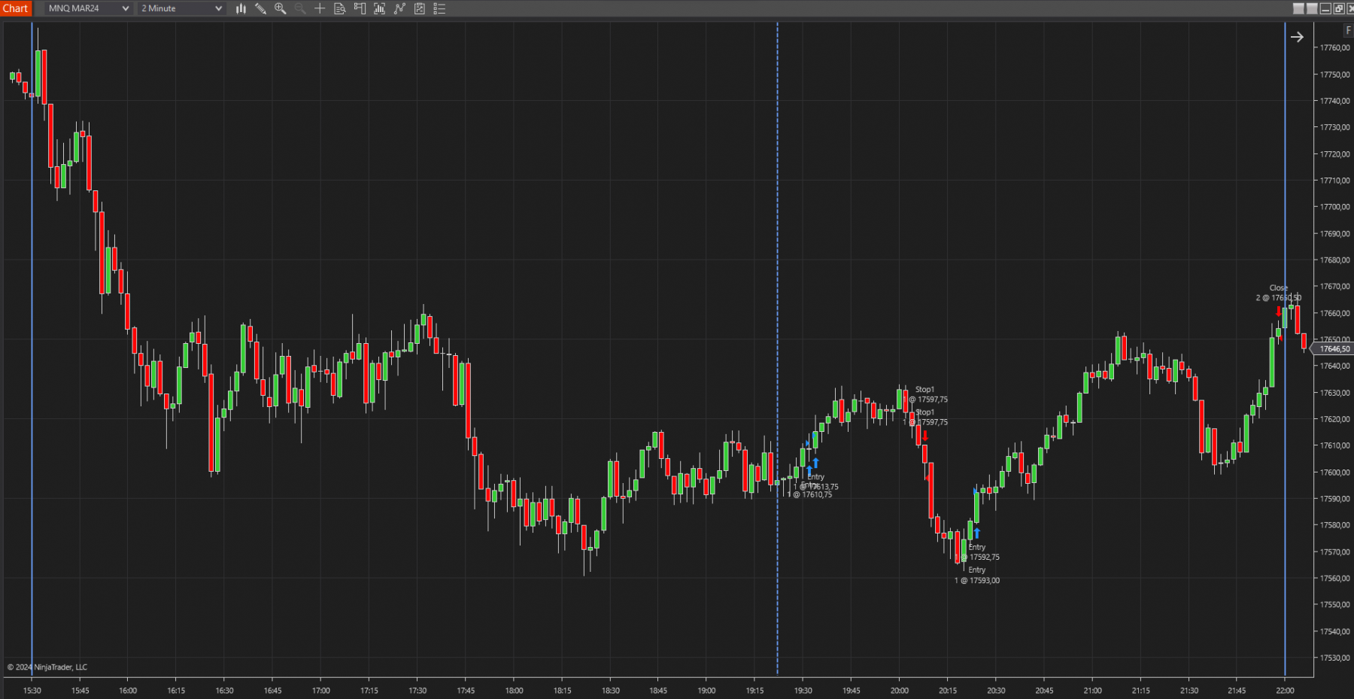Click the 15:30 time axis label

point(32,690)
